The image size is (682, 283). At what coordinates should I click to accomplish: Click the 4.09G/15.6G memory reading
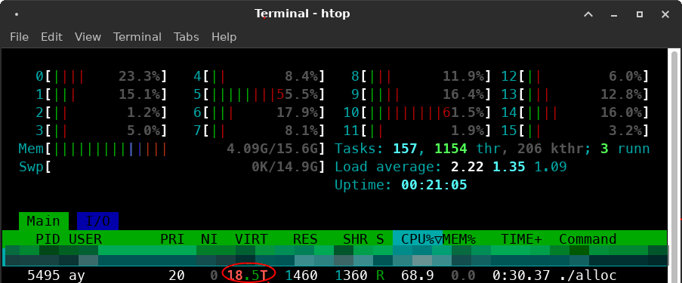pos(273,149)
